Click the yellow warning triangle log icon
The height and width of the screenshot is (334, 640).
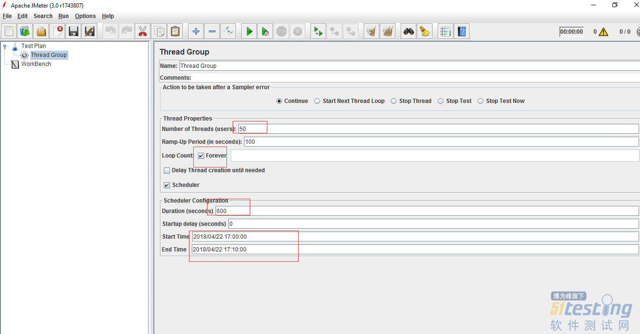pyautogui.click(x=603, y=32)
